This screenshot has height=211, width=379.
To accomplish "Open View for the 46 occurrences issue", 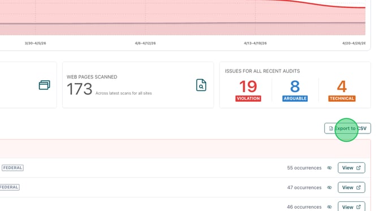I will coord(351,207).
